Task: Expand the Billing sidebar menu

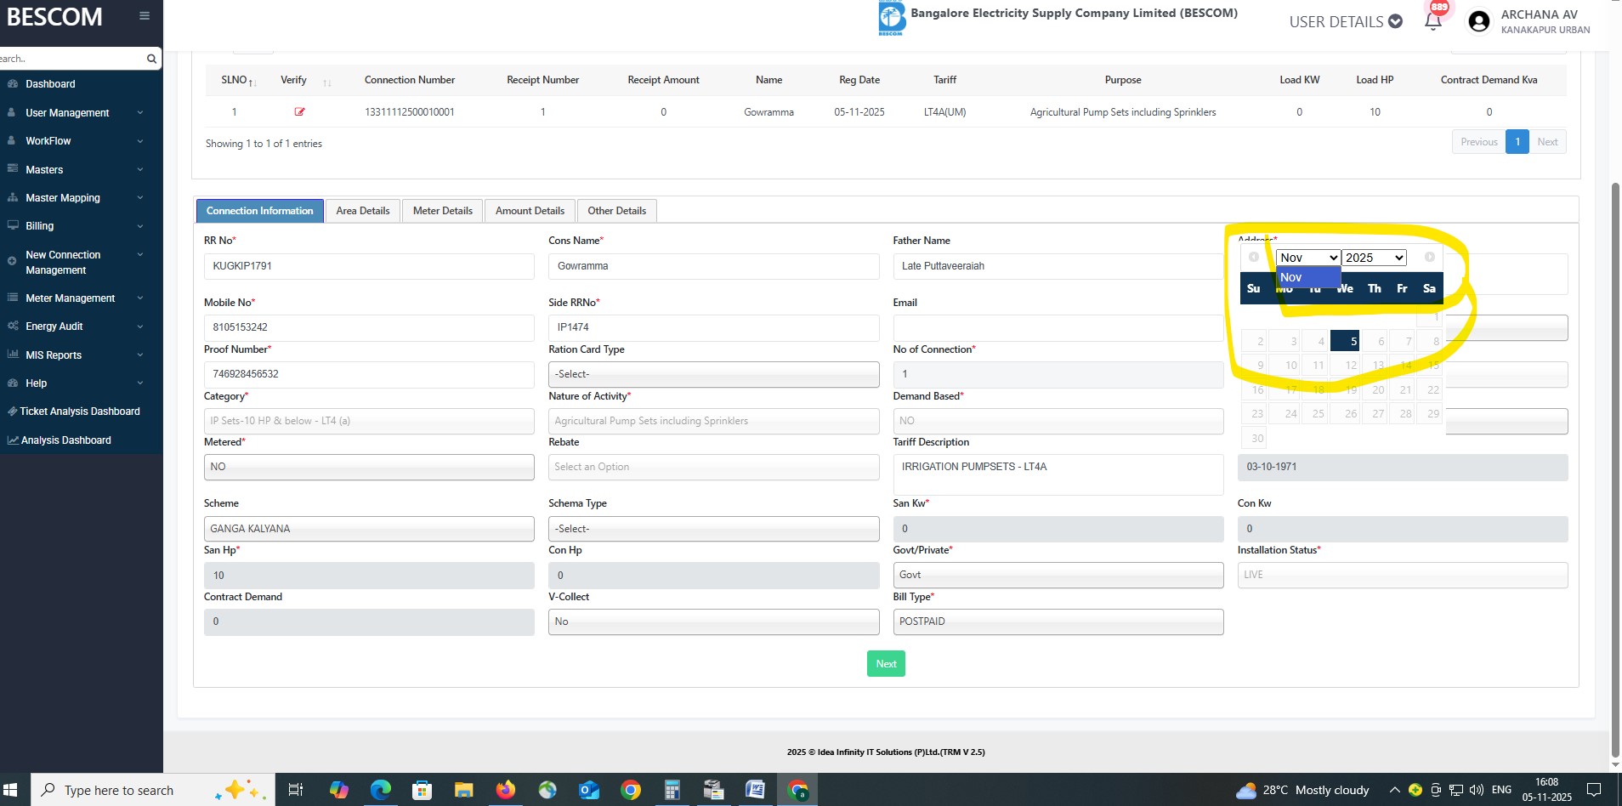Action: pos(77,226)
